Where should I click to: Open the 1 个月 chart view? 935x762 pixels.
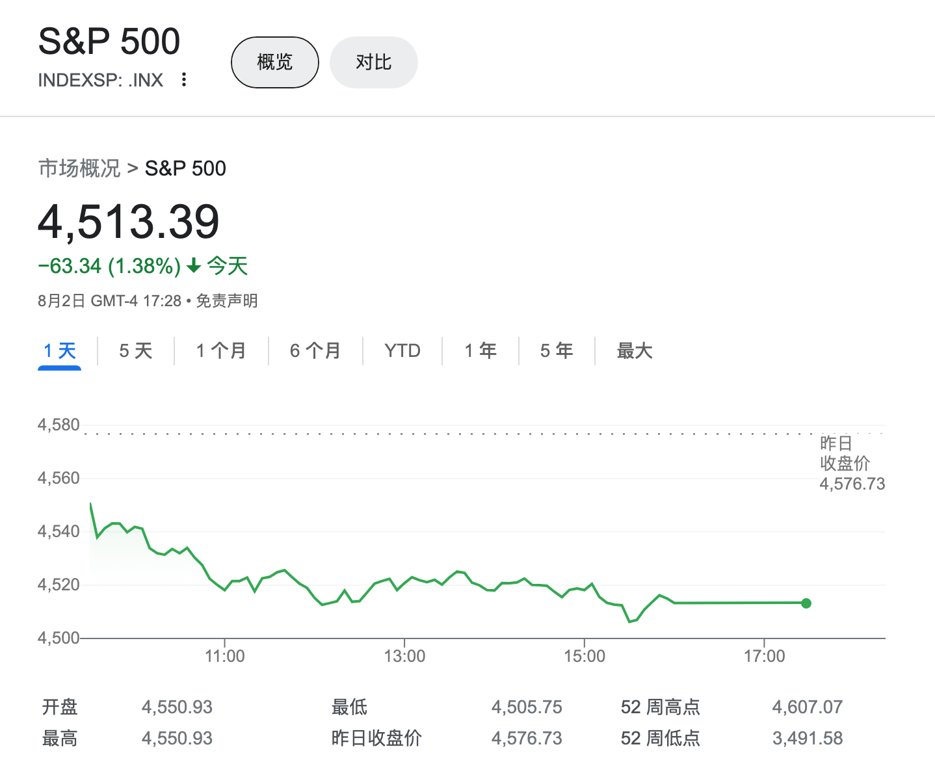tap(221, 350)
